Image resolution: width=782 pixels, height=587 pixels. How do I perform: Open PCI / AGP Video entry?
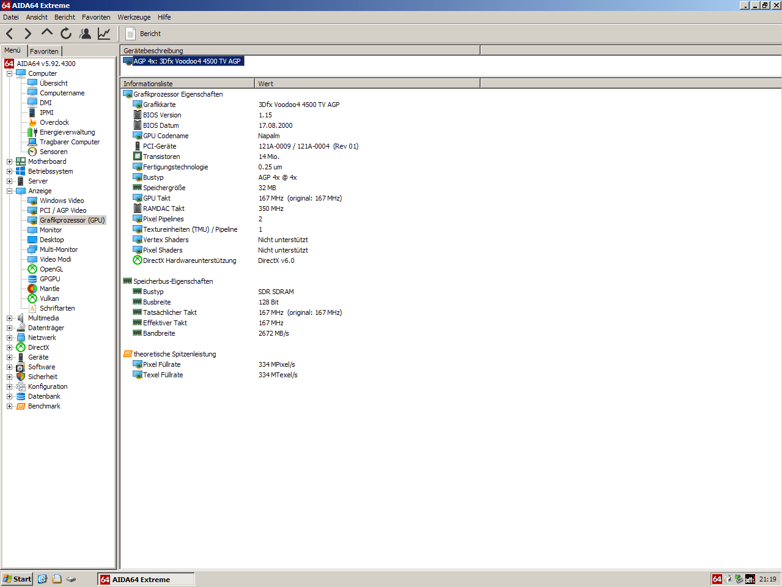pyautogui.click(x=63, y=210)
